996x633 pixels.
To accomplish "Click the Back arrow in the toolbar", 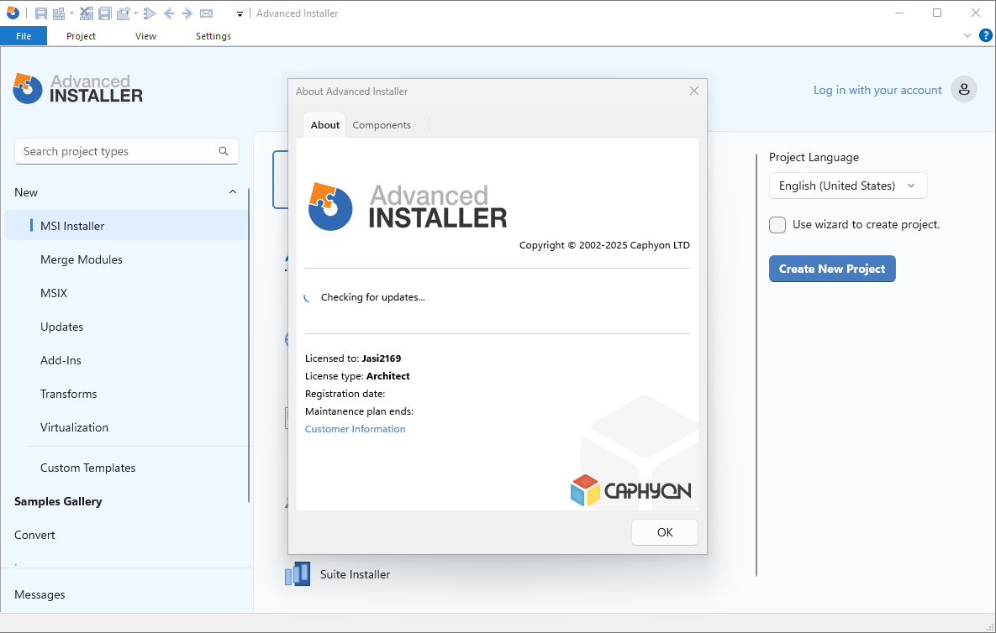I will [169, 13].
